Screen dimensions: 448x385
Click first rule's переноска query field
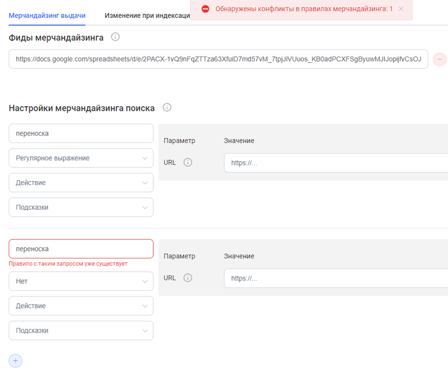[81, 133]
